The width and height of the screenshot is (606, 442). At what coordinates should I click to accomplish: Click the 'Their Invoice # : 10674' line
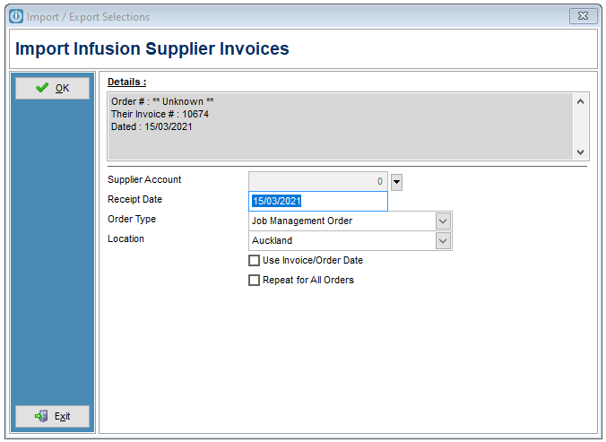pos(160,115)
